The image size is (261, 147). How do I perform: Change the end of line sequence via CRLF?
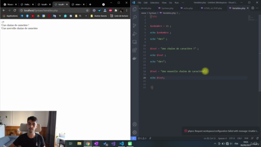(x=239, y=138)
